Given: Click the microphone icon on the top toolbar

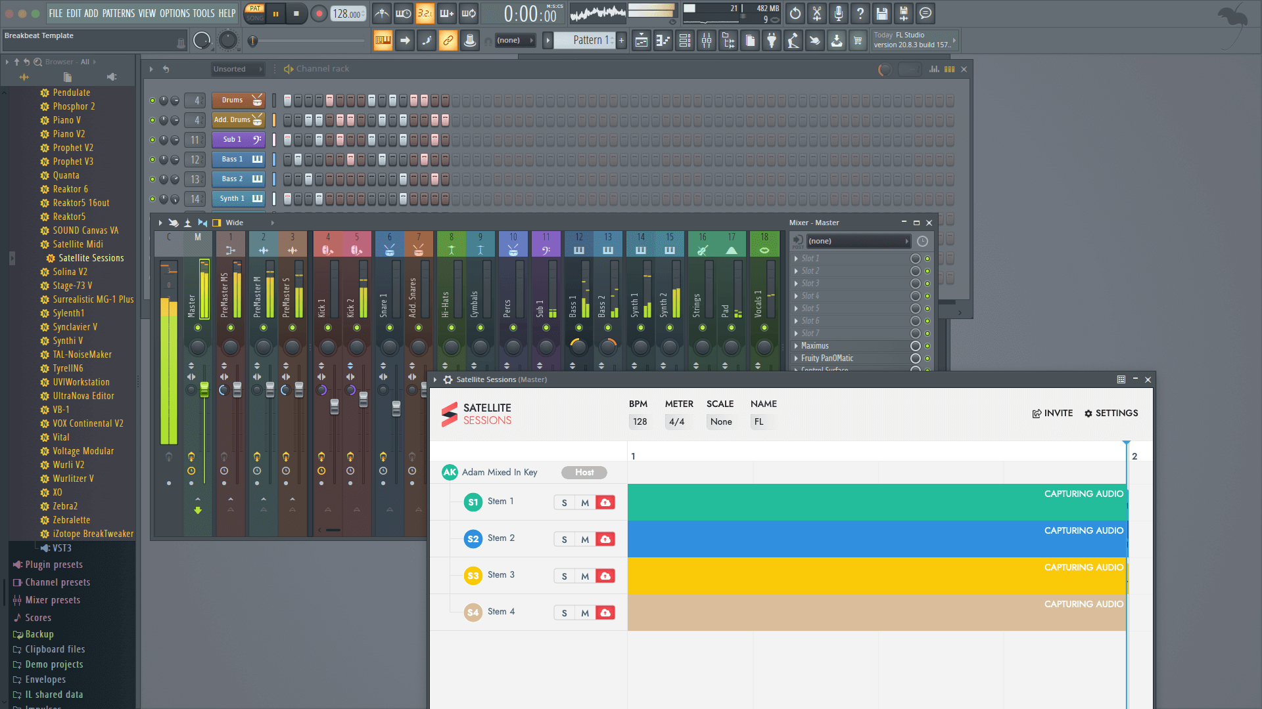Looking at the screenshot, I should click(x=839, y=13).
